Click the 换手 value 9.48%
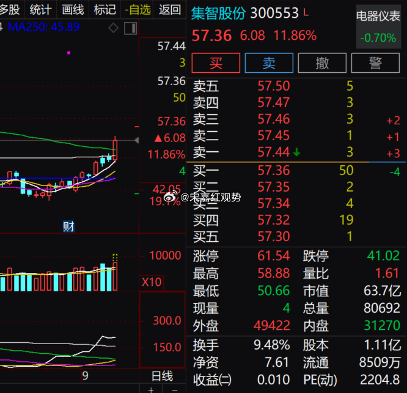The image size is (407, 393). [x=272, y=345]
